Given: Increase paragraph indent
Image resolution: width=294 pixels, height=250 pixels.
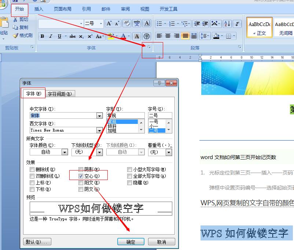Looking at the screenshot, I should [x=205, y=23].
